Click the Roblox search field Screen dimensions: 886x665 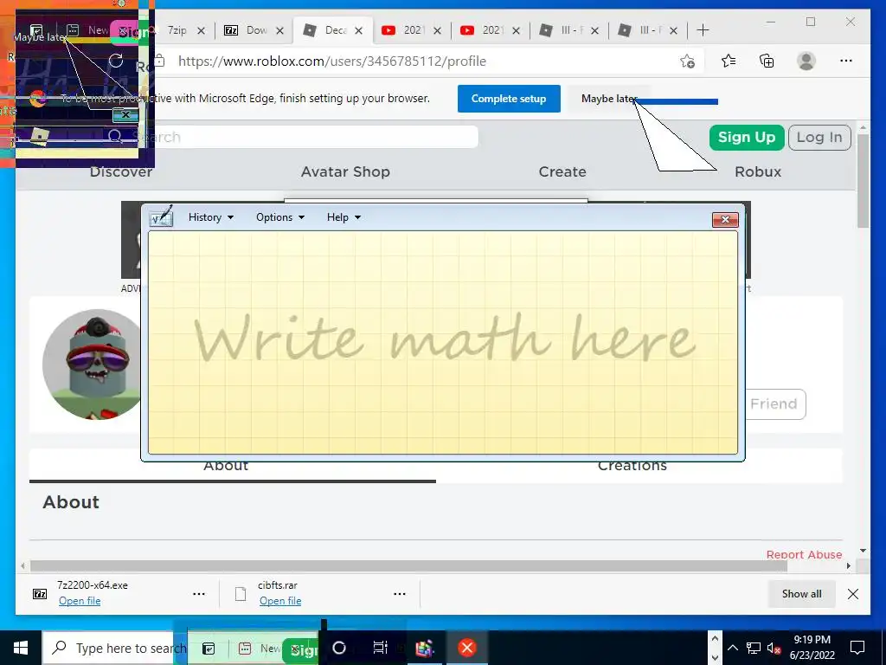tap(305, 137)
